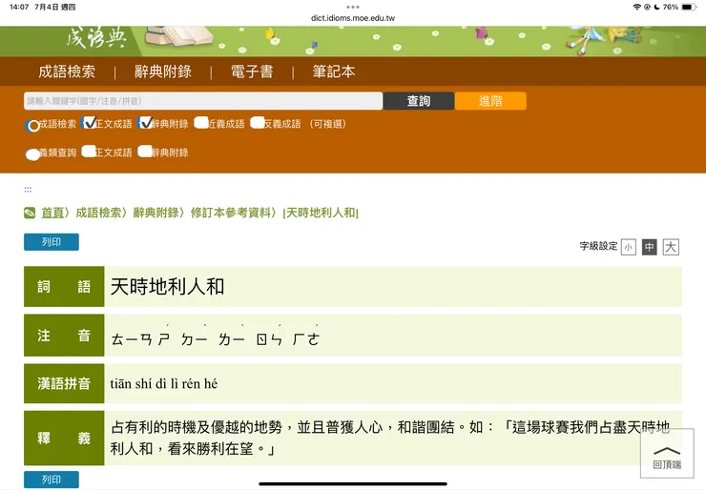Click the 天時地利人和 entry heading
Image resolution: width=706 pixels, height=490 pixels.
click(167, 287)
